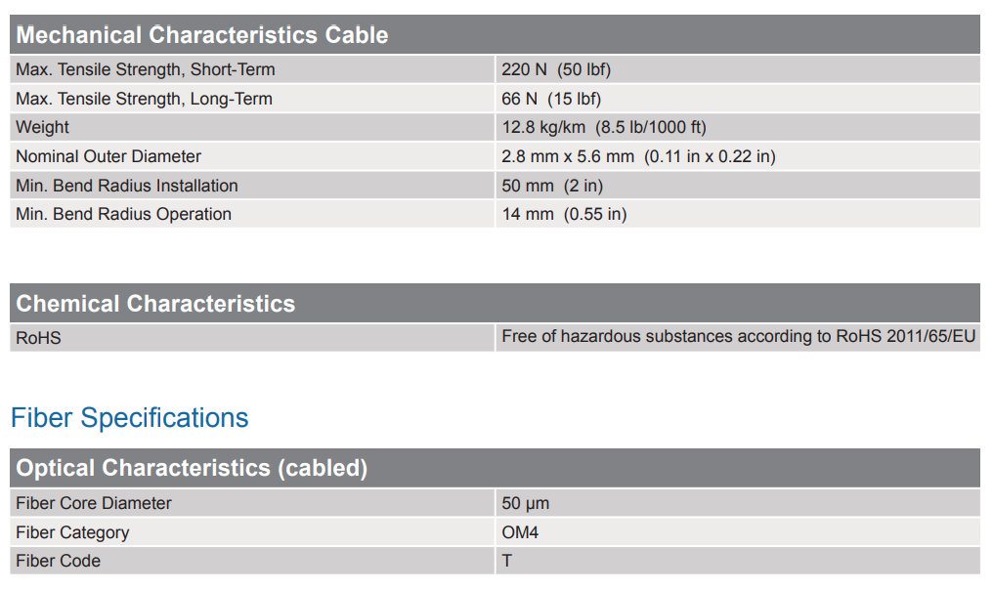Click the RoHS 2011/65/EU compliance text

pyautogui.click(x=738, y=337)
